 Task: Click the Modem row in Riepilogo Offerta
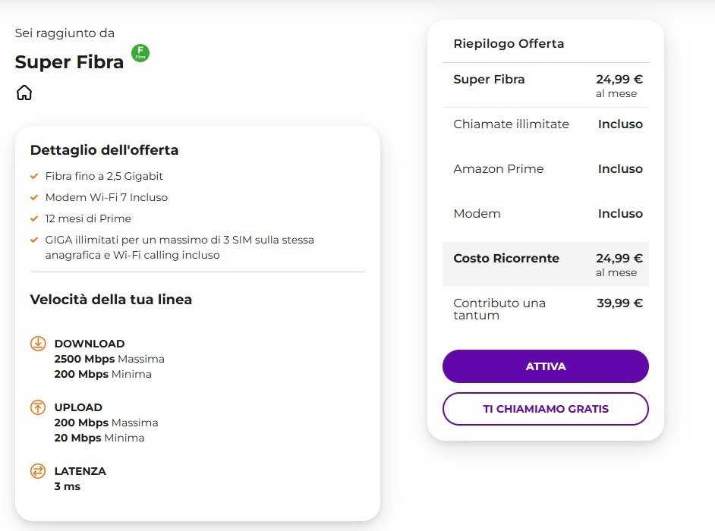click(x=545, y=214)
